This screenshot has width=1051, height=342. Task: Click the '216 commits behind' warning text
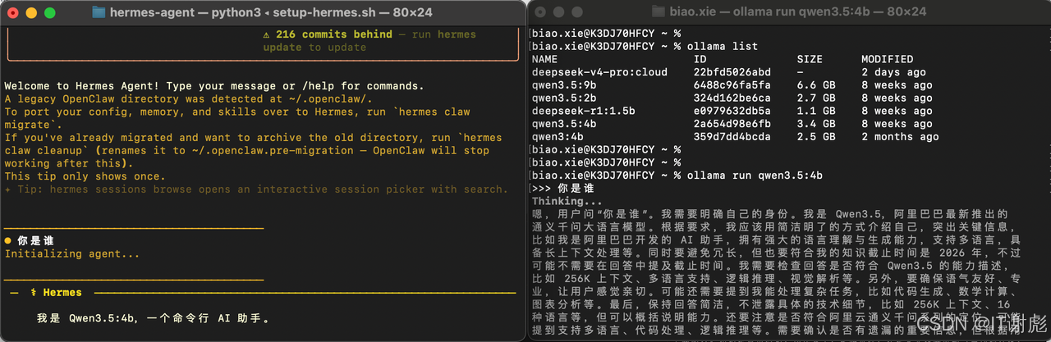(335, 34)
